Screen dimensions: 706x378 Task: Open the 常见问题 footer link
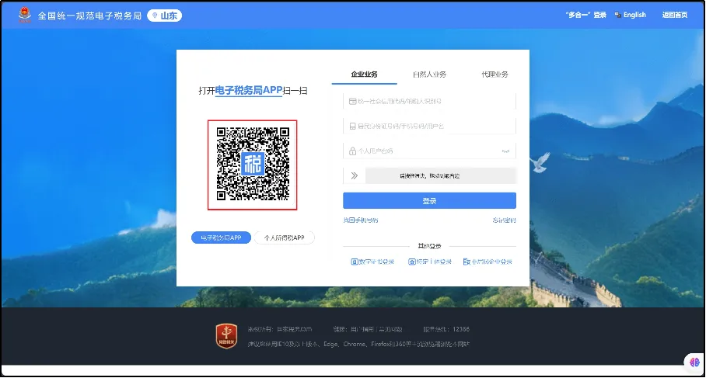point(390,329)
